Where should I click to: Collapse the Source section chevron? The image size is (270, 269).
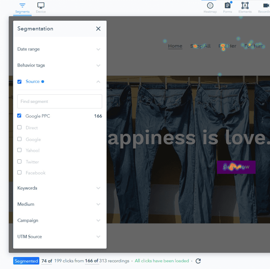(98, 82)
